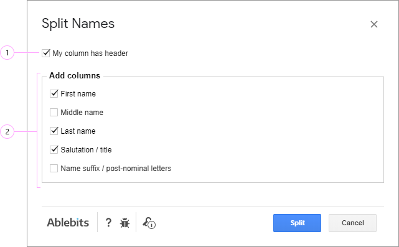The height and width of the screenshot is (247, 399).
Task: Report a problem using the bug icon
Action: tap(124, 223)
